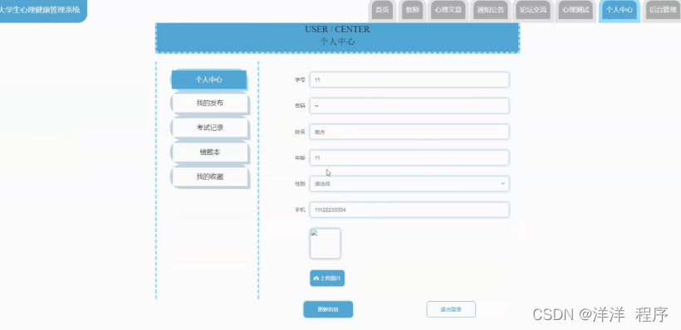681x330 pixels.
Task: Focus the 手机 number field
Action: point(409,210)
